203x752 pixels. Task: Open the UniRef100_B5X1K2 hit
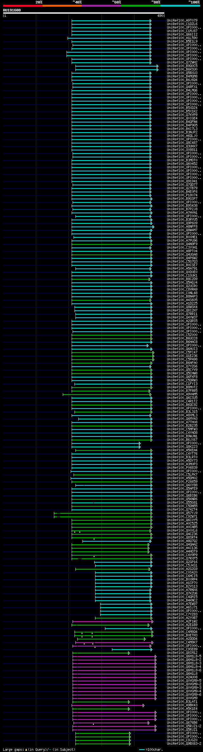(182, 111)
